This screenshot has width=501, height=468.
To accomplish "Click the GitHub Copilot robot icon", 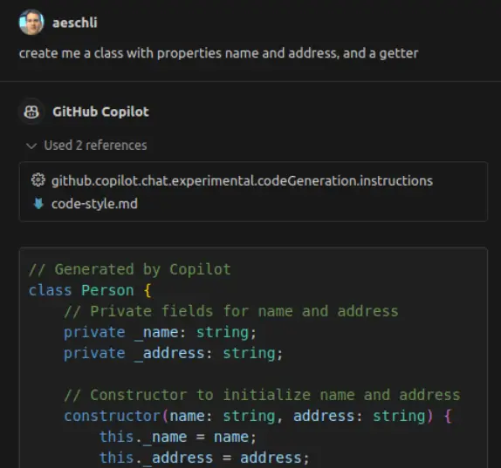I will [x=31, y=112].
